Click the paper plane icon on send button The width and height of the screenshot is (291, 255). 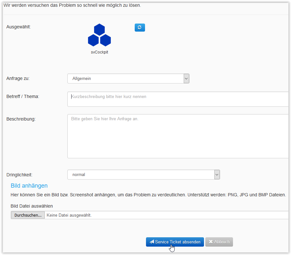[x=152, y=242]
